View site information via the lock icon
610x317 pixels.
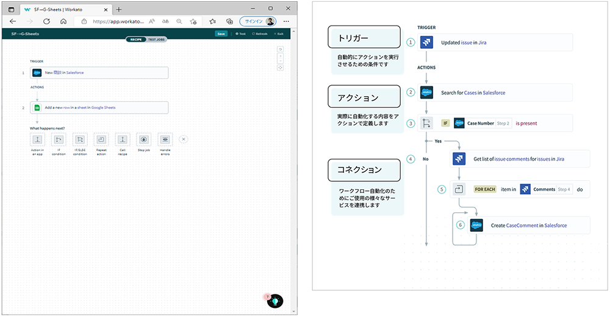pos(84,21)
